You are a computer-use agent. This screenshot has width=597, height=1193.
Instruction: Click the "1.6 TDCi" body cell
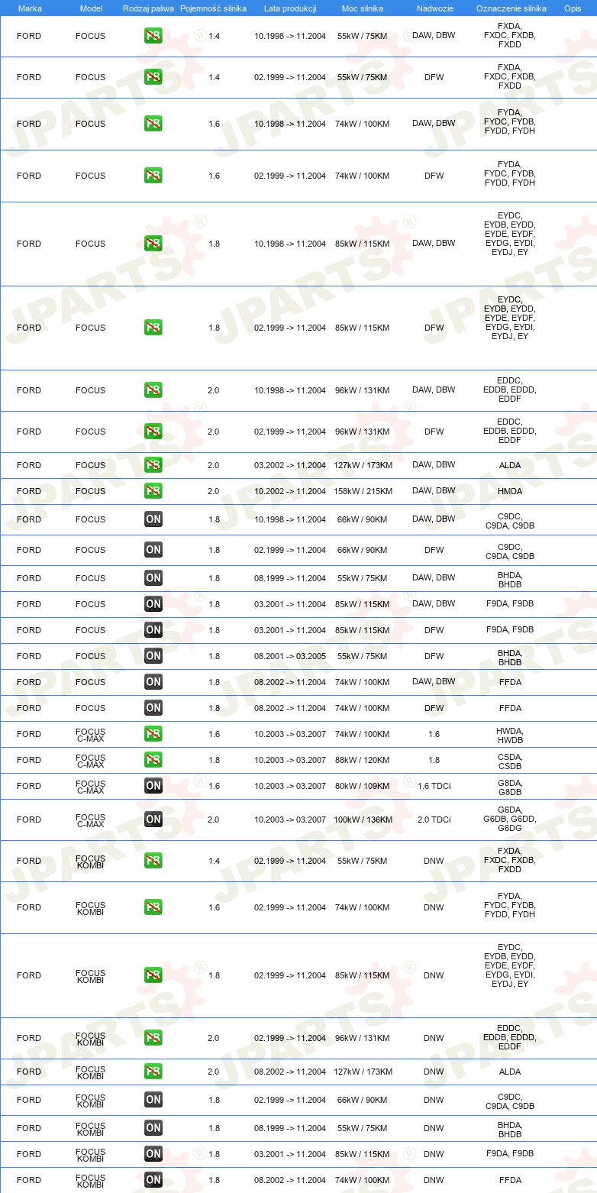pyautogui.click(x=434, y=786)
